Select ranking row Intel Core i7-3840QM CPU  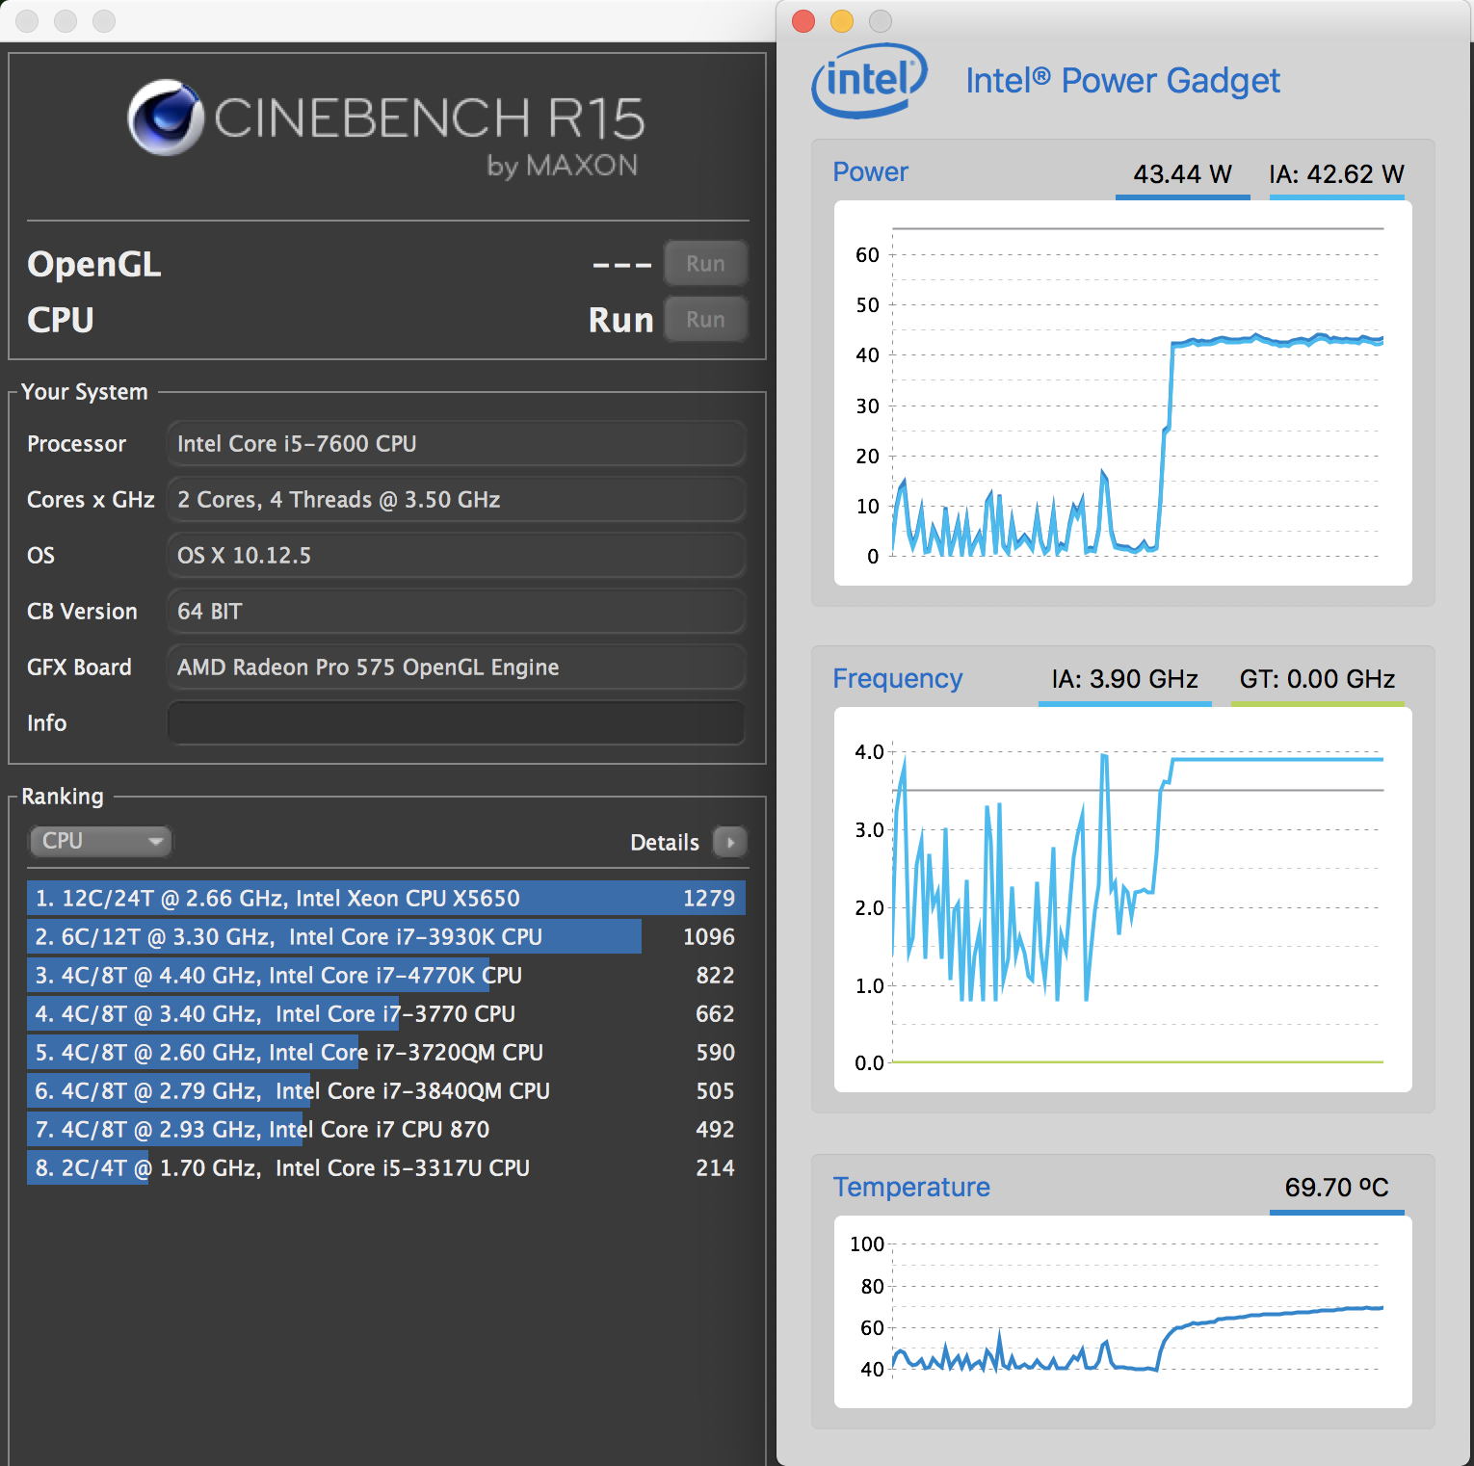coord(386,1090)
